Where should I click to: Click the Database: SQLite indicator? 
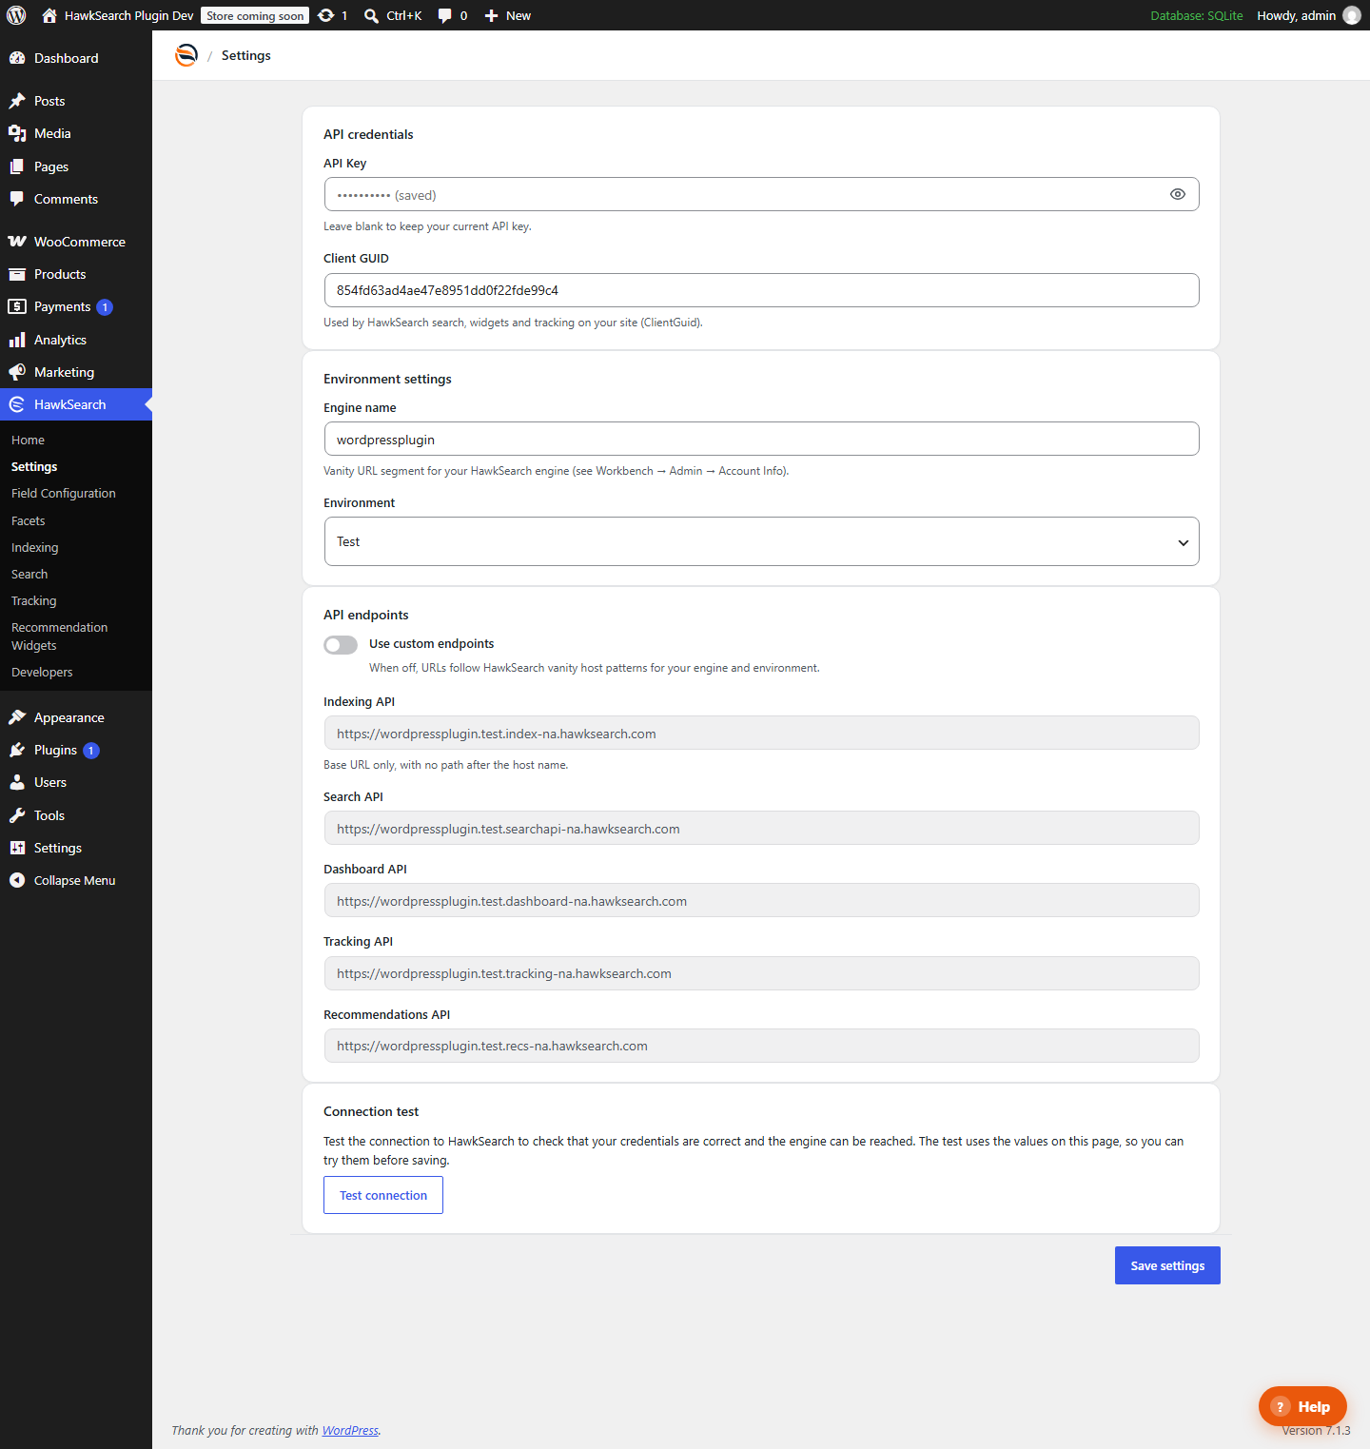click(1197, 15)
